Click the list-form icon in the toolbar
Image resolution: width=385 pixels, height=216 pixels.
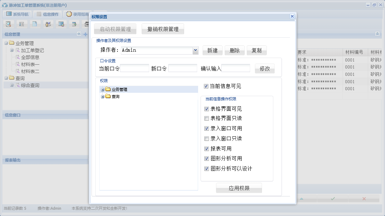coord(22,24)
